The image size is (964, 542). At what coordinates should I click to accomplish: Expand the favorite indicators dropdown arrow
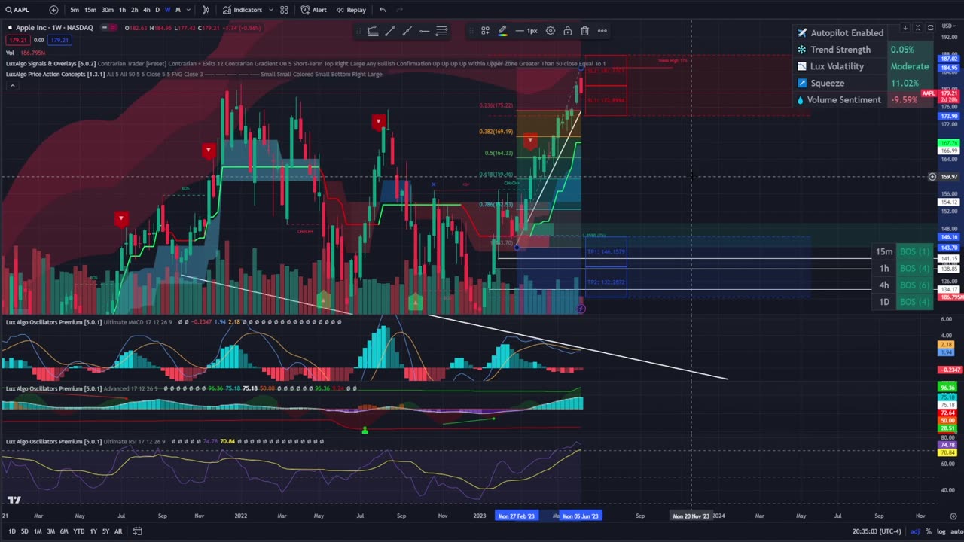pos(270,10)
